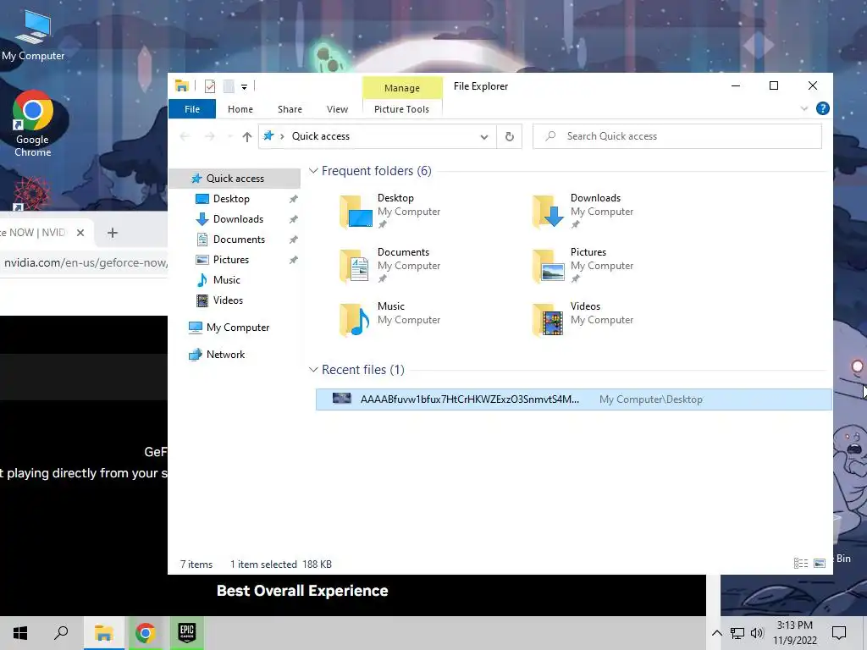Click the Search Quick access field
867x650 pixels.
[x=676, y=136]
